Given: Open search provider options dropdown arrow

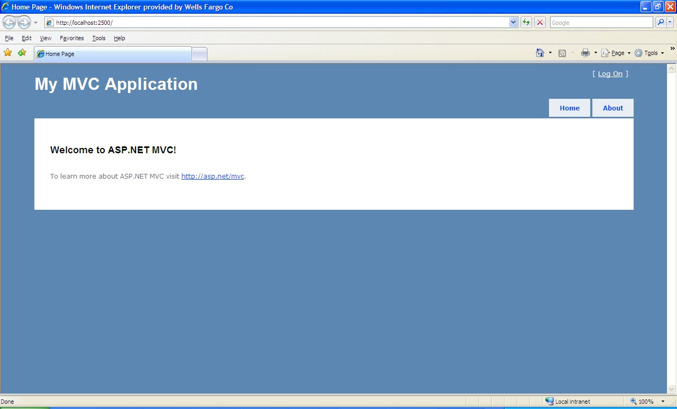Looking at the screenshot, I should pos(670,23).
